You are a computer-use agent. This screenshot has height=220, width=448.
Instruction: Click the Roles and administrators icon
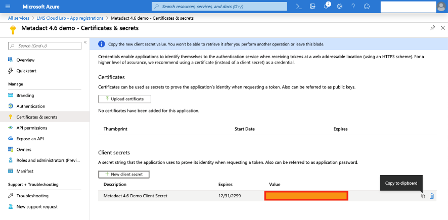(11, 160)
